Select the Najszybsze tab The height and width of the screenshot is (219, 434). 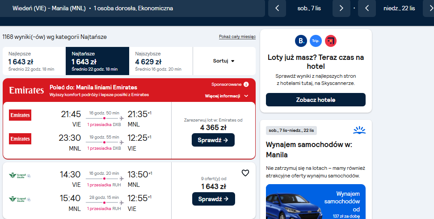(x=161, y=61)
